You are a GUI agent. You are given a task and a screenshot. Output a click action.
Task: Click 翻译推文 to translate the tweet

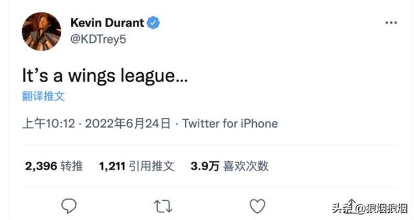(x=43, y=96)
